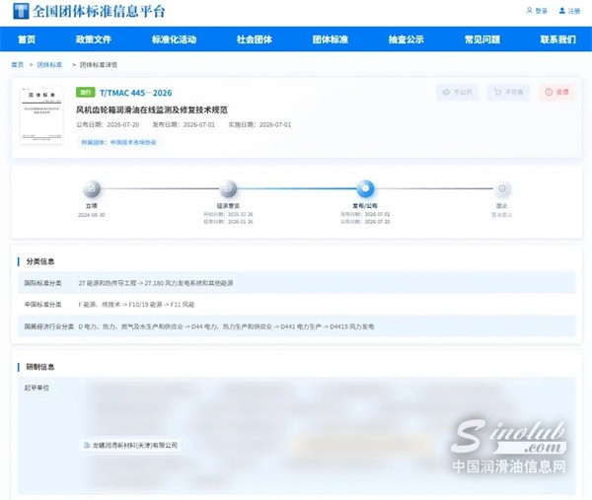592x500 pixels.
Task: Click the T/TMAC 445—2026 standard number
Action: pyautogui.click(x=135, y=93)
